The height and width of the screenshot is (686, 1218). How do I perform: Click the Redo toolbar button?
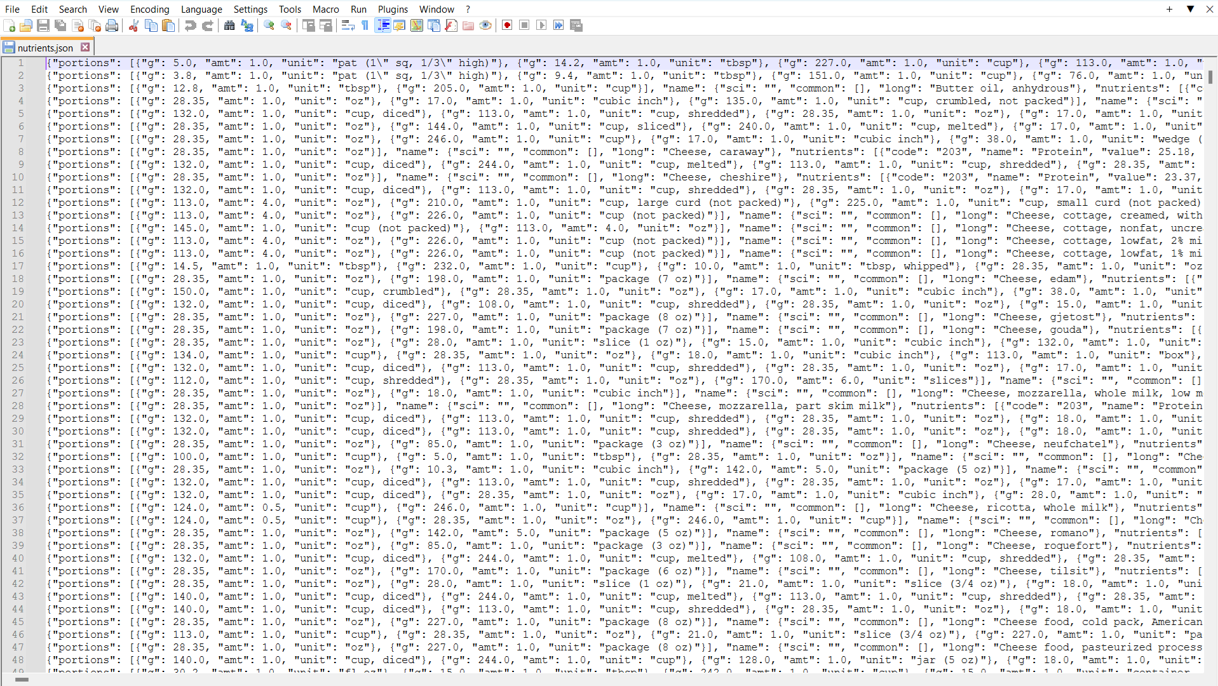[x=208, y=25]
